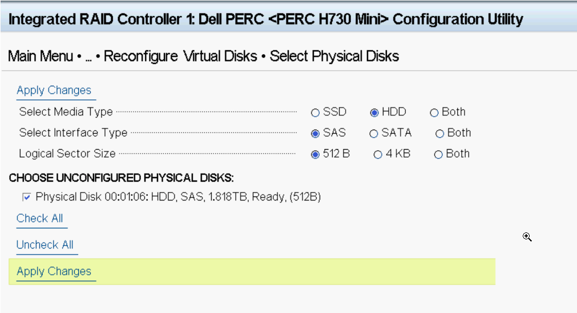Viewport: 577px width, 313px height.
Task: Select HDD as media type
Action: [374, 113]
